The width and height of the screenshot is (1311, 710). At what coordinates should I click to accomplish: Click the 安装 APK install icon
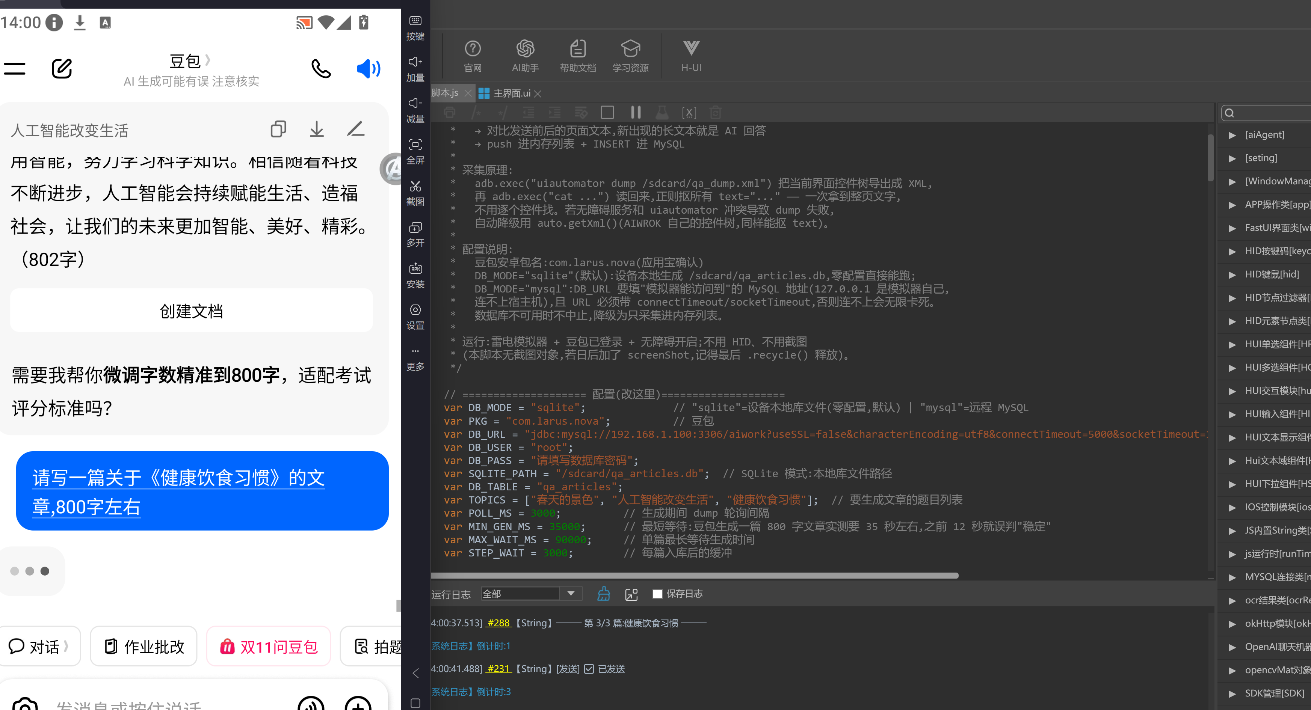(x=415, y=276)
